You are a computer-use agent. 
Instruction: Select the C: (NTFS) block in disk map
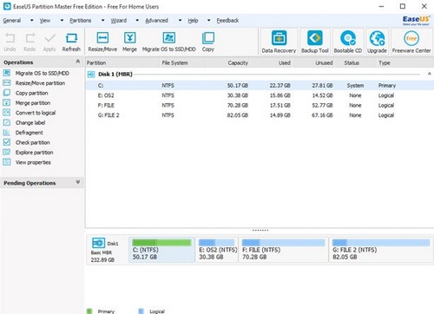[161, 250]
